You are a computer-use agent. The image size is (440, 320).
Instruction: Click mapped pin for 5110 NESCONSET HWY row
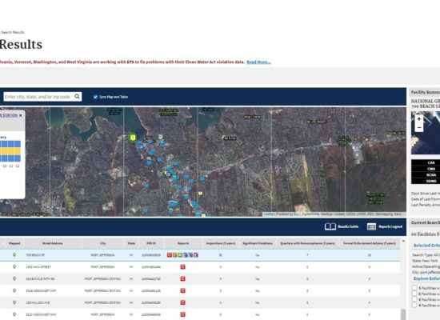(x=14, y=314)
